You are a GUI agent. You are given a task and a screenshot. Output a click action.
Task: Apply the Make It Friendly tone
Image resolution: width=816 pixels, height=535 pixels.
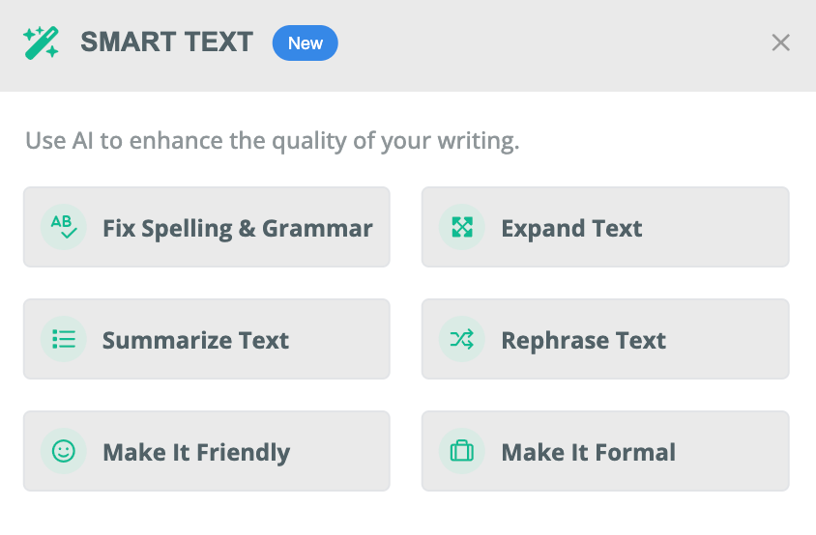(x=196, y=453)
